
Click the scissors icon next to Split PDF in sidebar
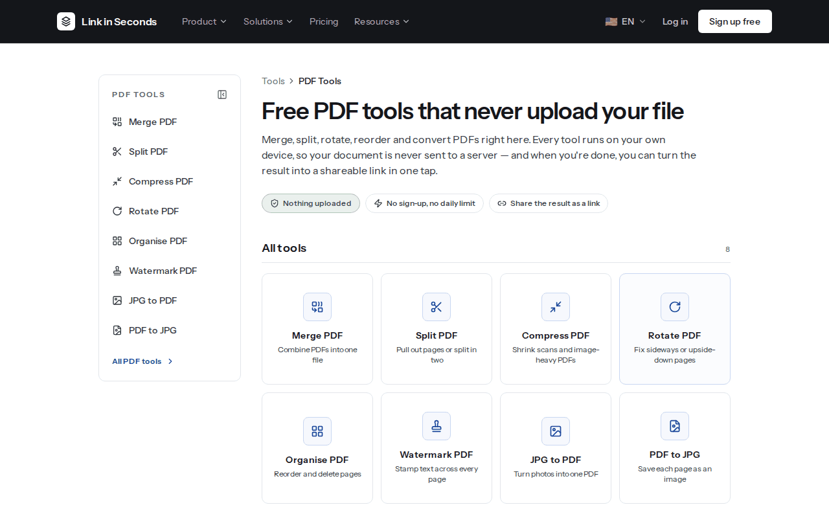pos(117,152)
